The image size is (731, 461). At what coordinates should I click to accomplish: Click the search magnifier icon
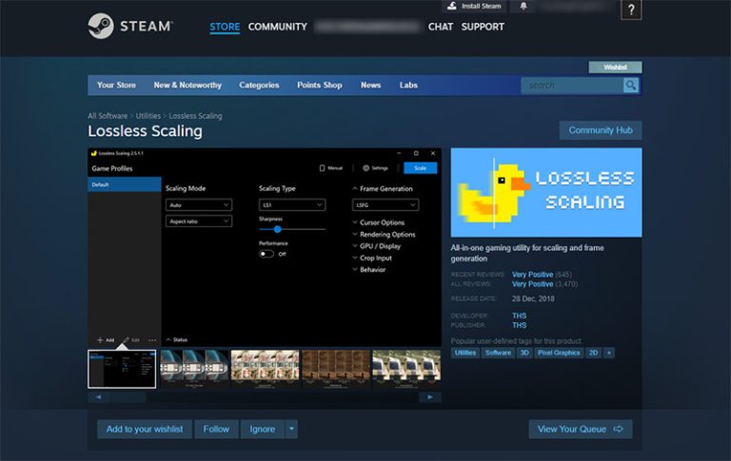click(630, 86)
